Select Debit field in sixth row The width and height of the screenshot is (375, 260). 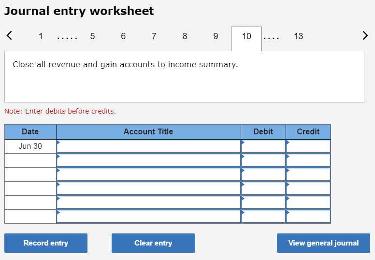[263, 216]
